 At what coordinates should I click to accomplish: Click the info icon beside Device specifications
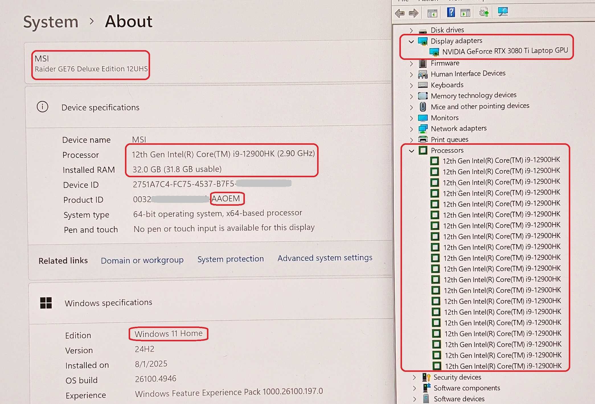tap(42, 107)
